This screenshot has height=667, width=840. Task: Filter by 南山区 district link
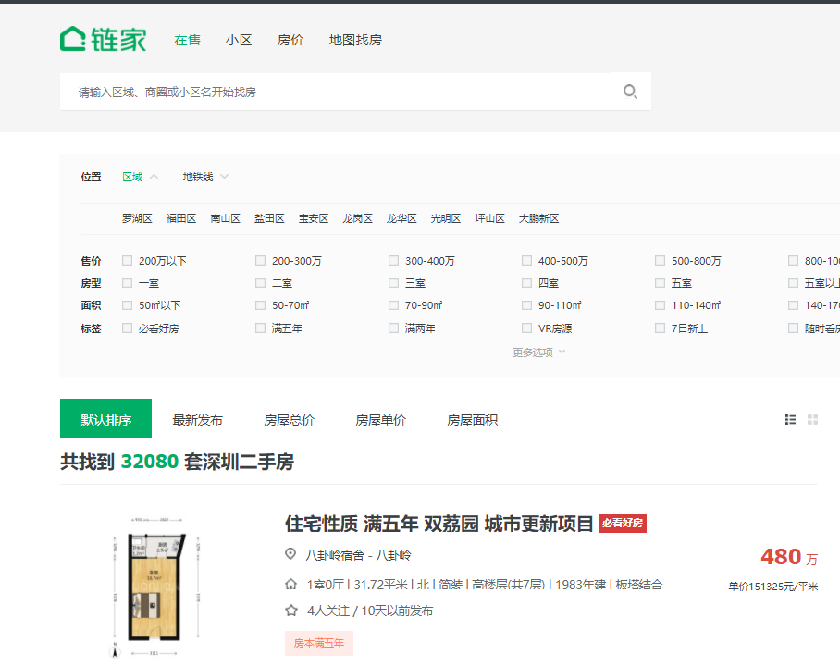[225, 219]
